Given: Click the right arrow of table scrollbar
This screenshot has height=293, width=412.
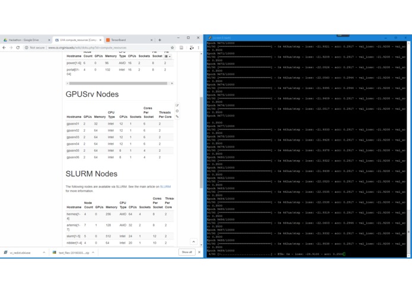Looking at the screenshot, I should point(172,83).
